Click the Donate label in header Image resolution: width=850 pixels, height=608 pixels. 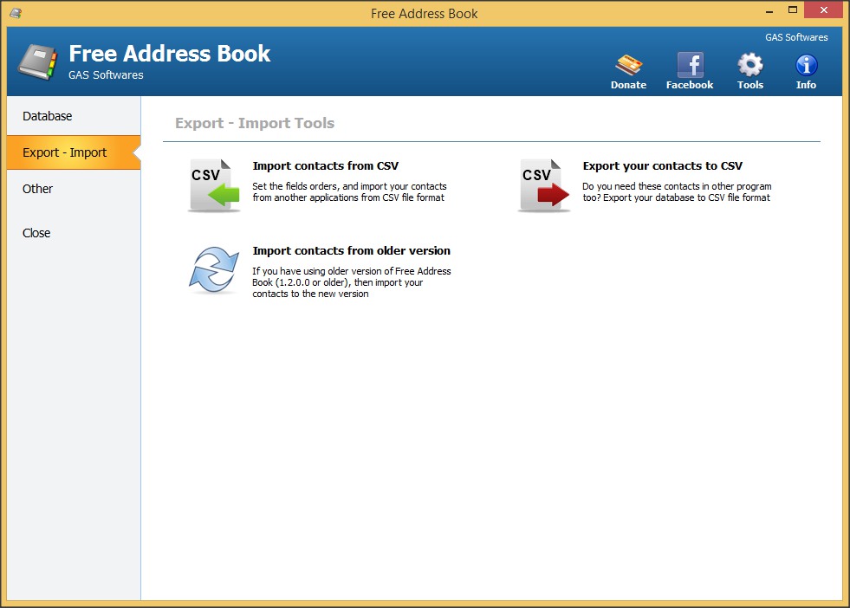tap(629, 85)
